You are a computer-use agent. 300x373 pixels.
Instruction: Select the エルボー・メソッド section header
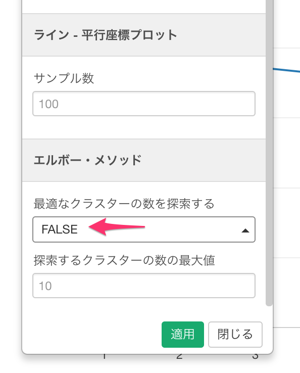[144, 160]
